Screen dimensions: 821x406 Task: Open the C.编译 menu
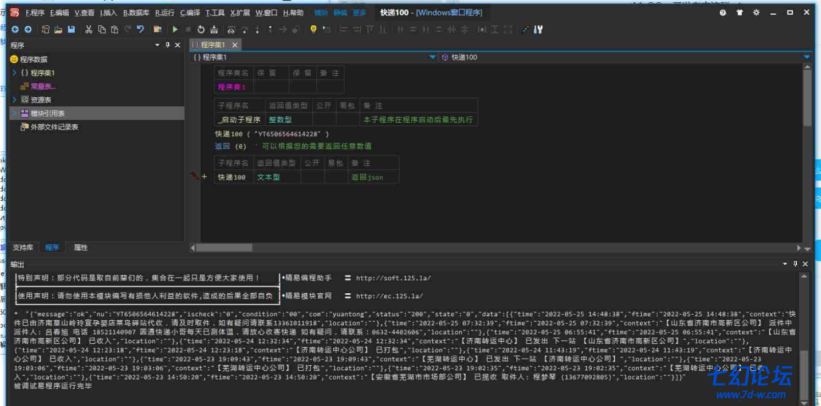[190, 13]
